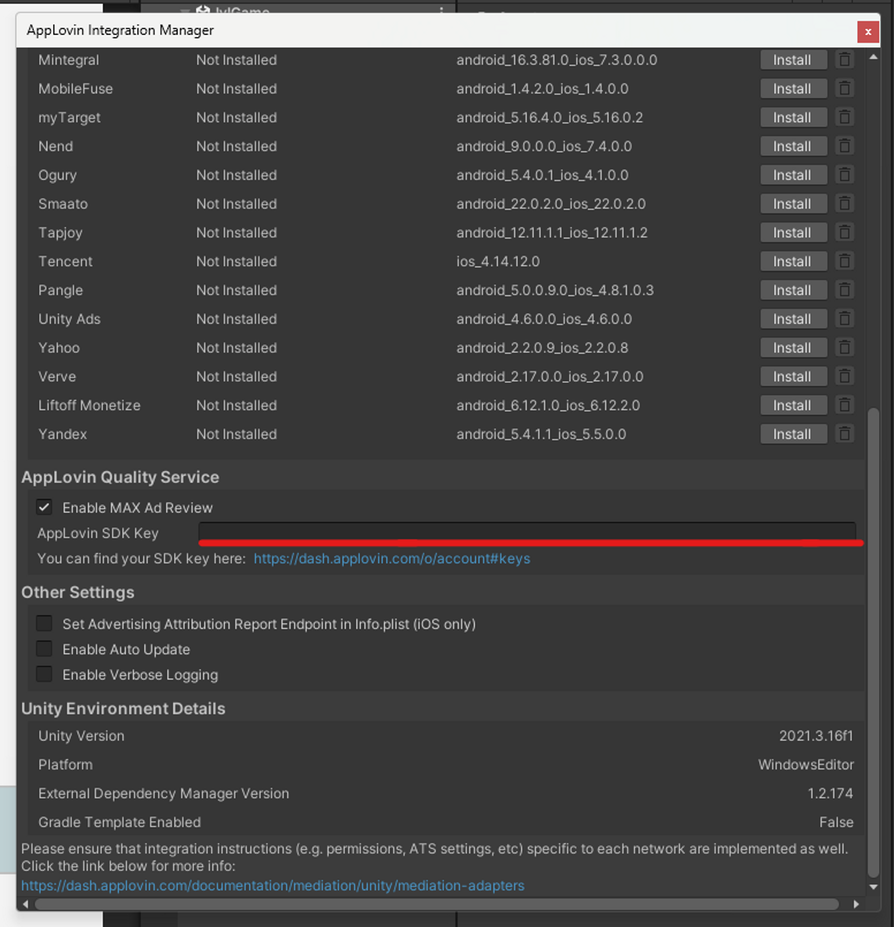The height and width of the screenshot is (927, 894).
Task: Install the myTarget adapter
Action: click(x=794, y=118)
